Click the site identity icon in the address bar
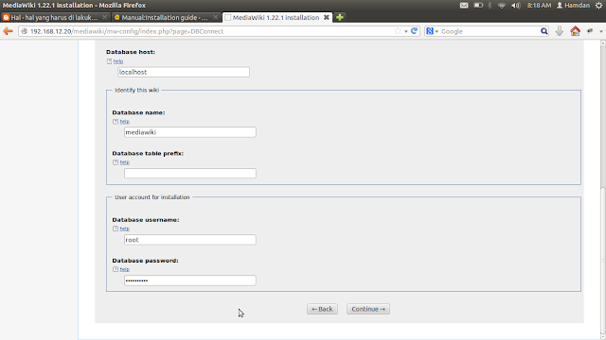 pyautogui.click(x=25, y=31)
